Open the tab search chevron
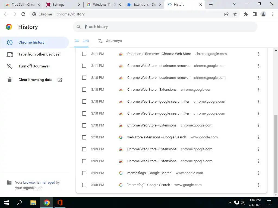This screenshot has height=208, width=278. click(234, 4)
